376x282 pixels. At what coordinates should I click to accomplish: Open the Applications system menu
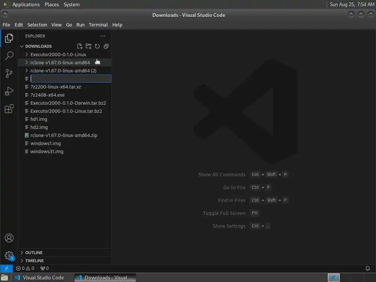(26, 4)
